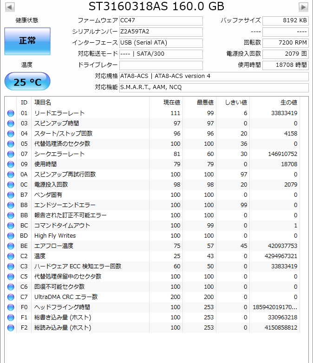
Task: Select the リードエラーレート attribute name
Action: tap(59, 113)
